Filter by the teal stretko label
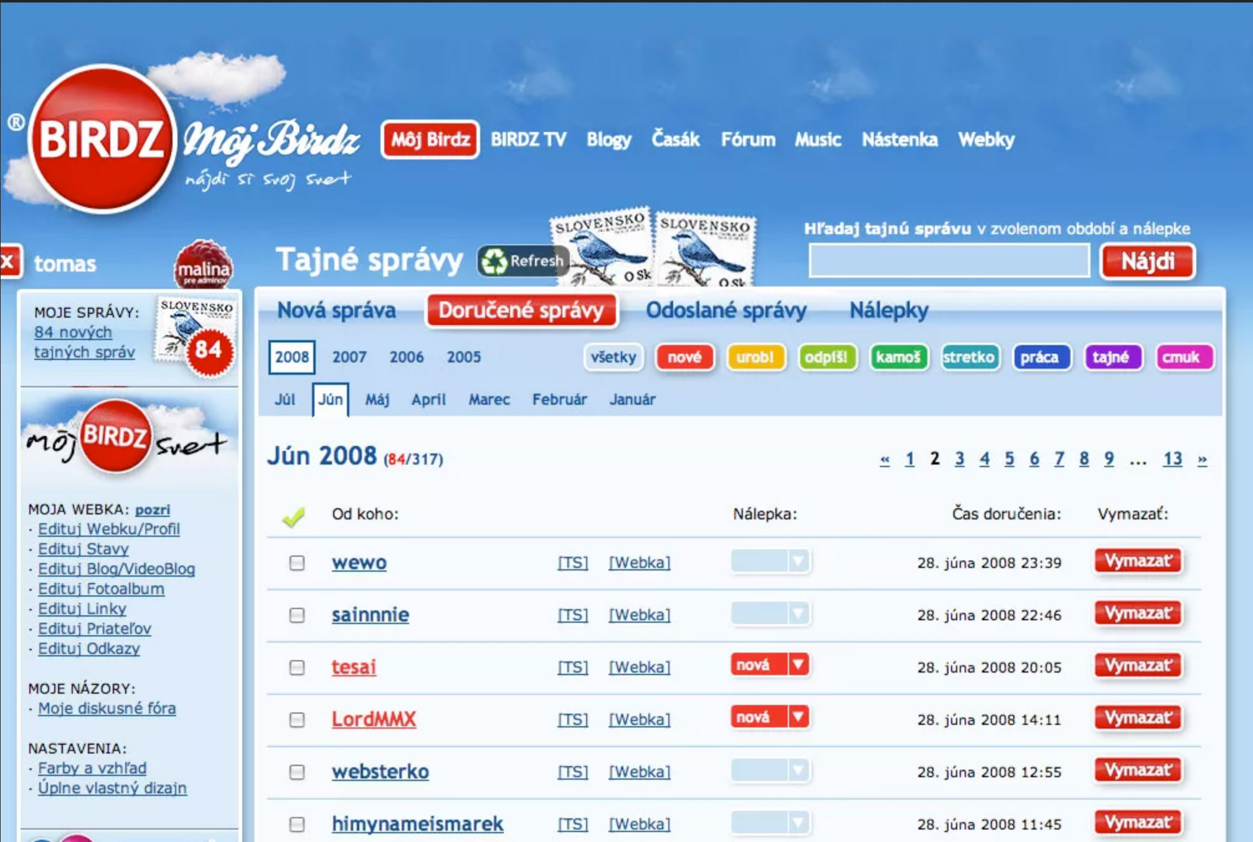Viewport: 1253px width, 842px height. point(969,357)
